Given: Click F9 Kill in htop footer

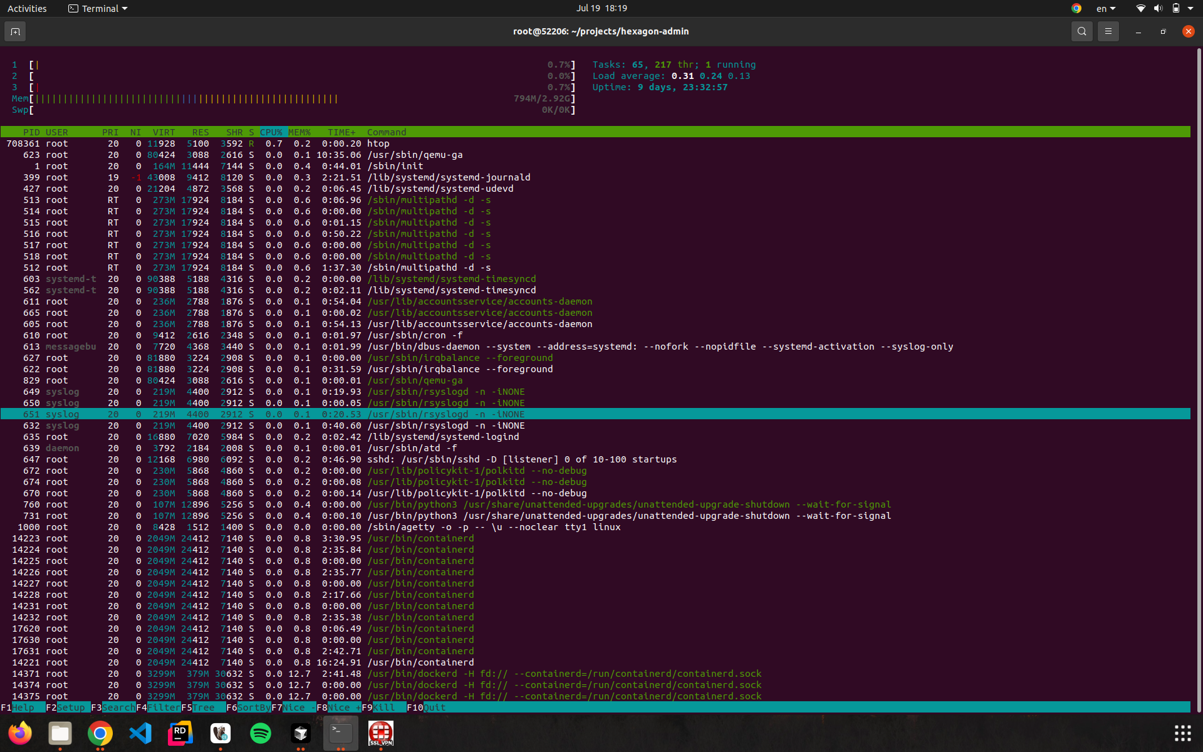Looking at the screenshot, I should pos(383,708).
